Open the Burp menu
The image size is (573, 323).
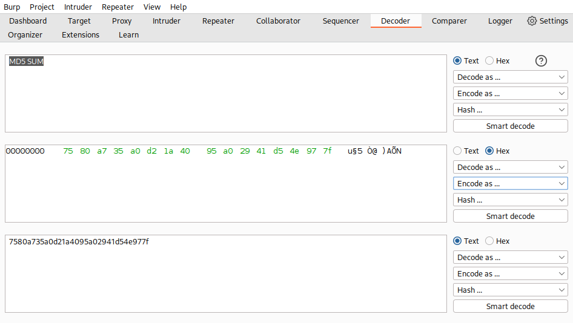12,7
